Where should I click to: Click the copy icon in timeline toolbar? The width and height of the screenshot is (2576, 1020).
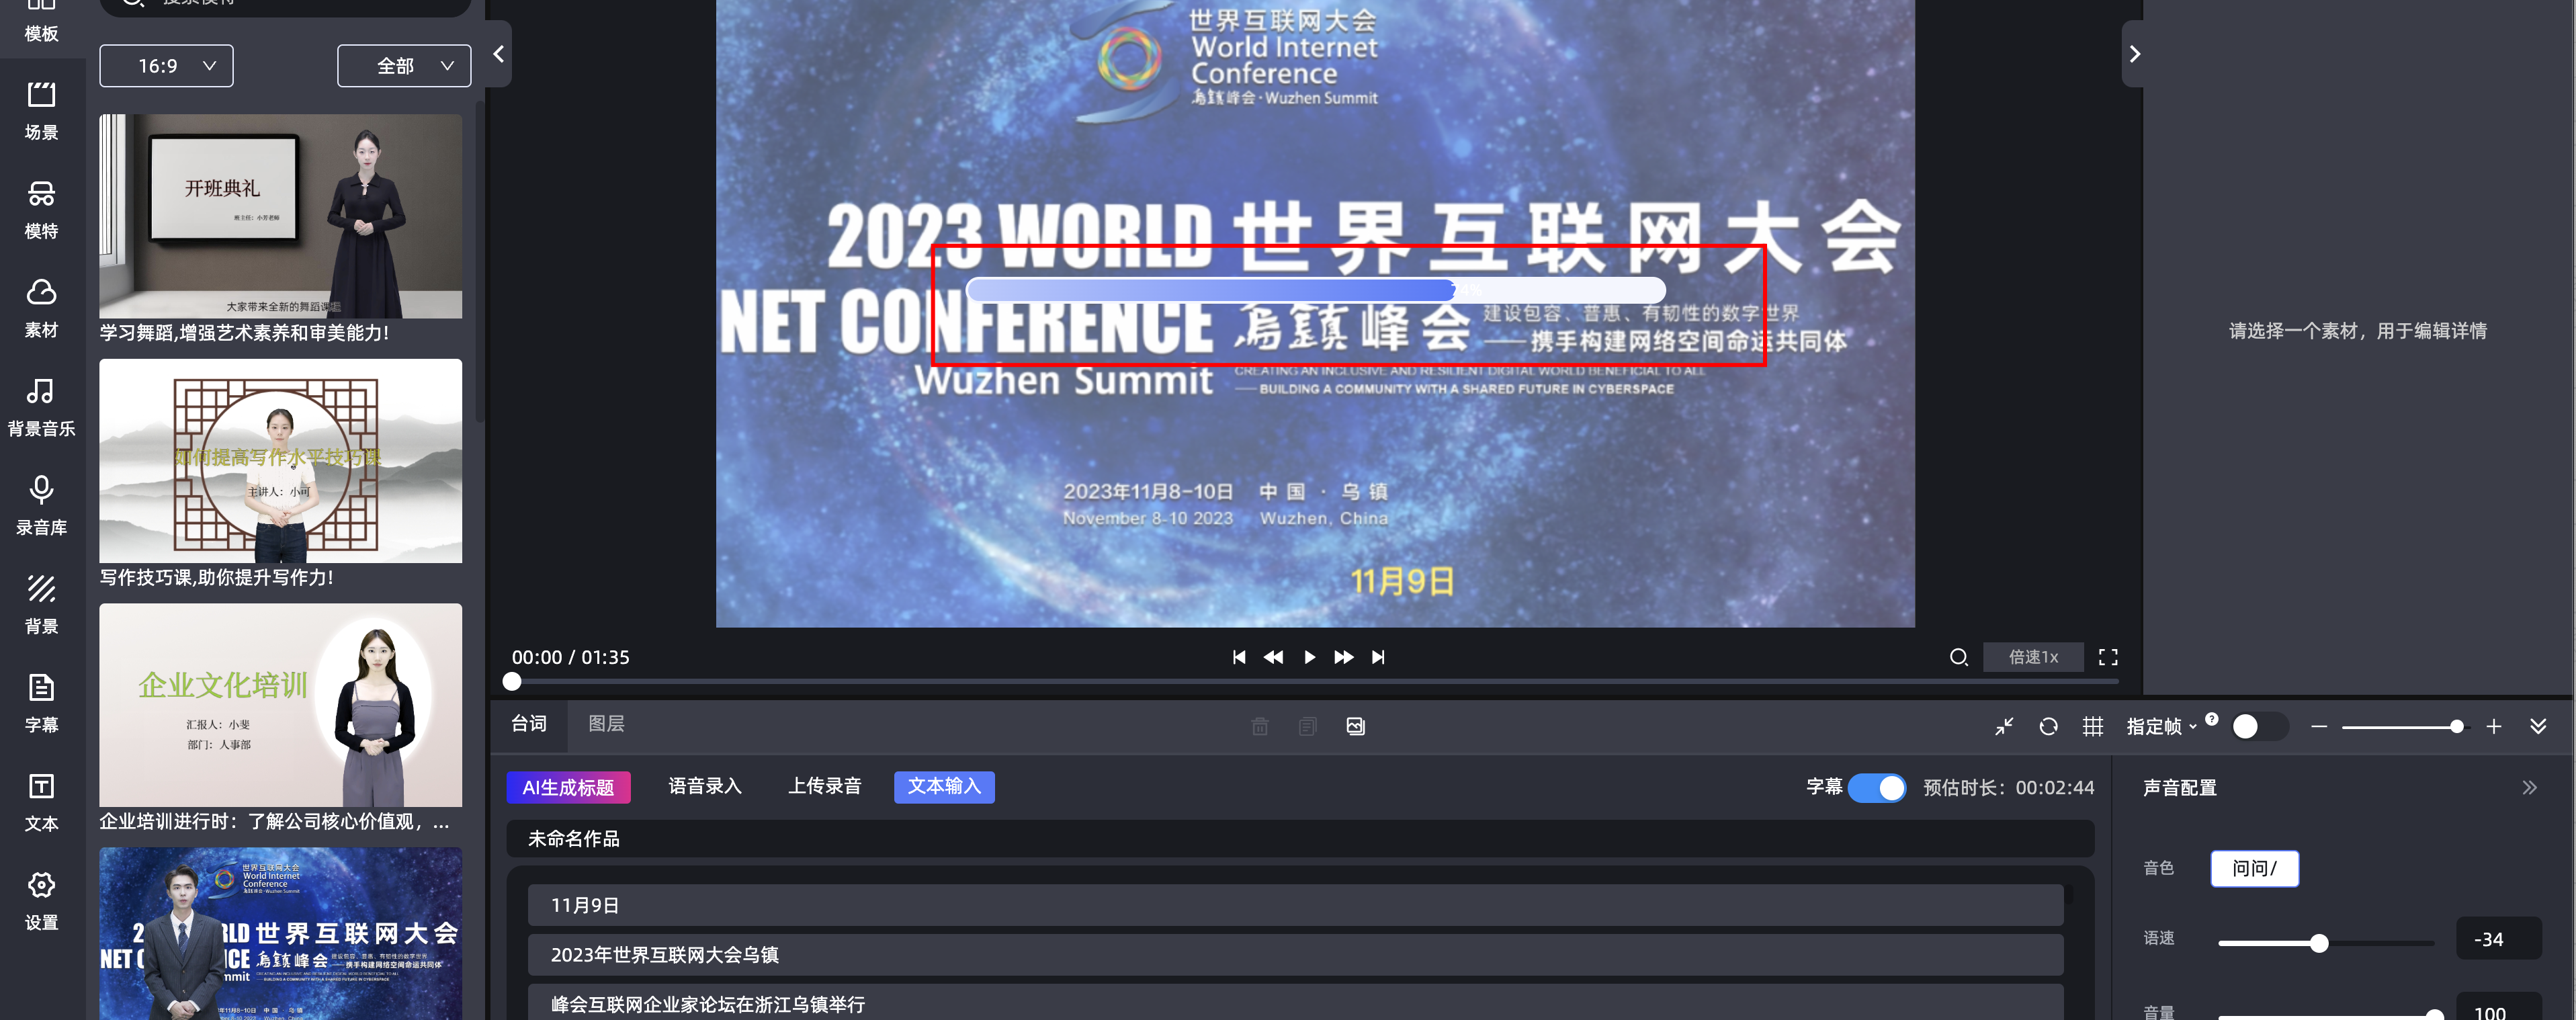pyautogui.click(x=1308, y=727)
